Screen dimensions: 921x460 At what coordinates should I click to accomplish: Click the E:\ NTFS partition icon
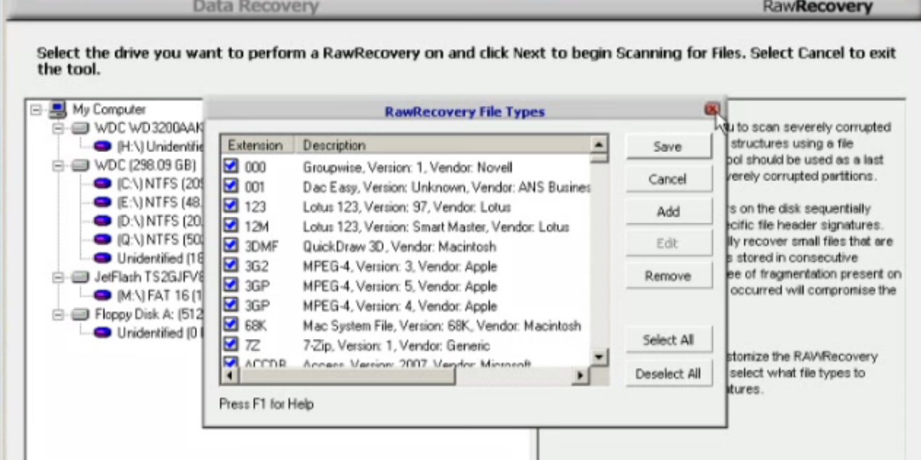(x=102, y=203)
